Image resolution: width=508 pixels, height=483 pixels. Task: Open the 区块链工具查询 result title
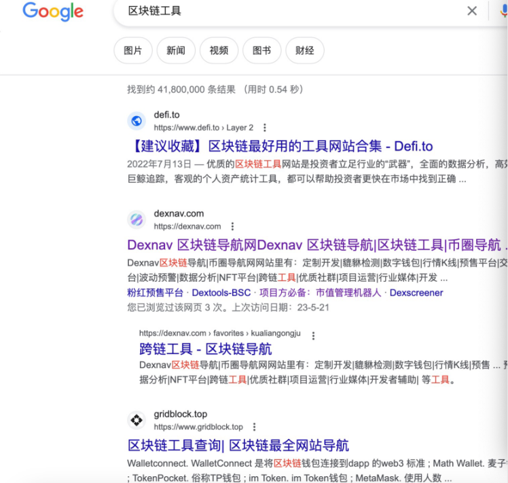coord(238,446)
